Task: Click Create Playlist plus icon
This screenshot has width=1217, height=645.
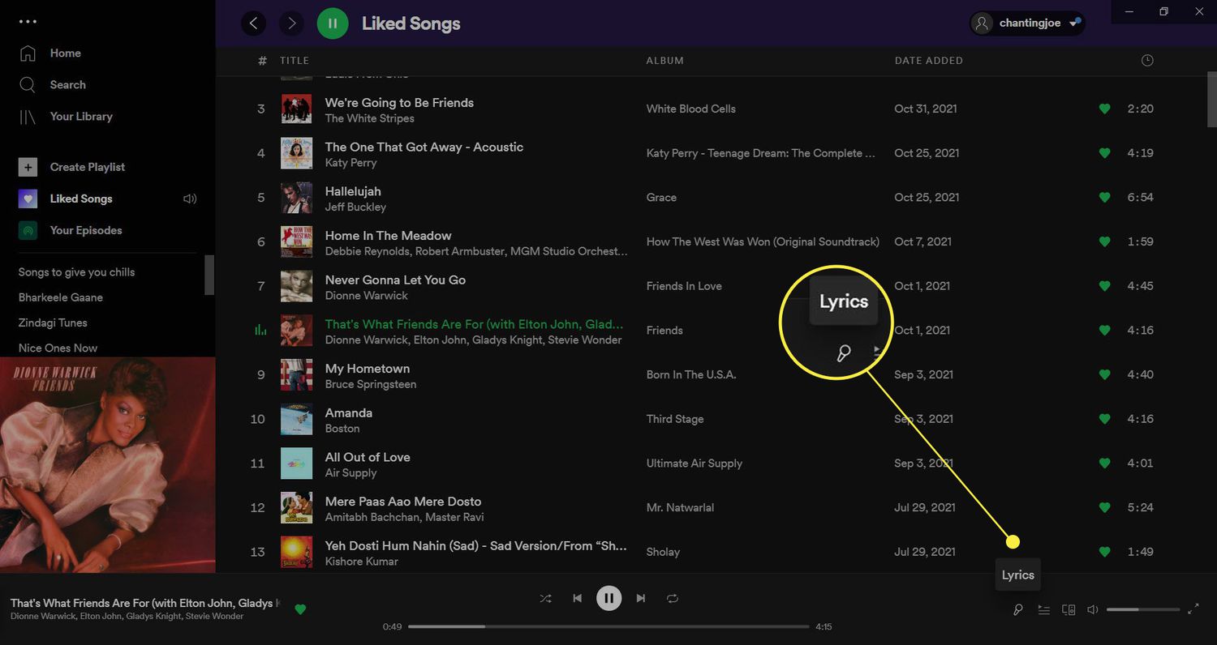Action: (x=28, y=167)
